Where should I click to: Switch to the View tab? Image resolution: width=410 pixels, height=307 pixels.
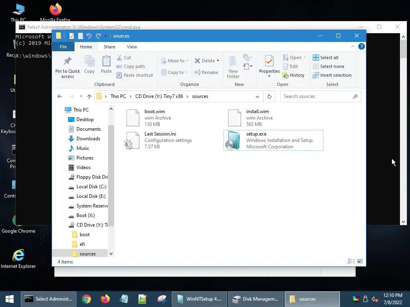(x=132, y=47)
